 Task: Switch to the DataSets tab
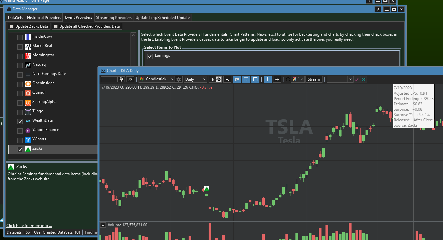click(15, 18)
